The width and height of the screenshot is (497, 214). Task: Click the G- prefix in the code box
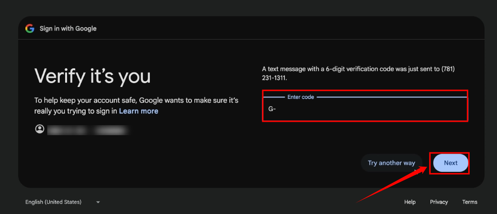pos(272,109)
